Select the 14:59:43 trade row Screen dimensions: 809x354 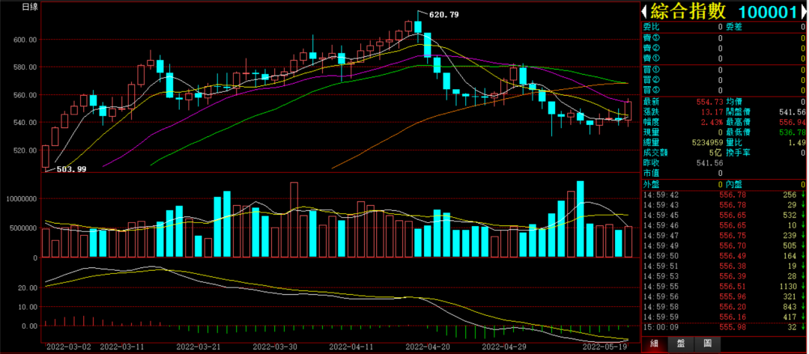[724, 205]
